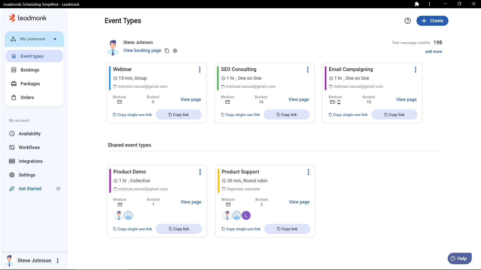Screen dimensions: 481x270
Task: Copy single-use link for Webinar
Action: [x=132, y=115]
